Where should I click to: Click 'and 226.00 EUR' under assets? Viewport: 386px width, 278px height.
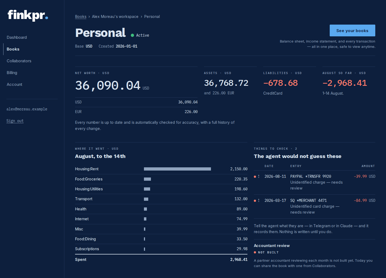coord(219,93)
